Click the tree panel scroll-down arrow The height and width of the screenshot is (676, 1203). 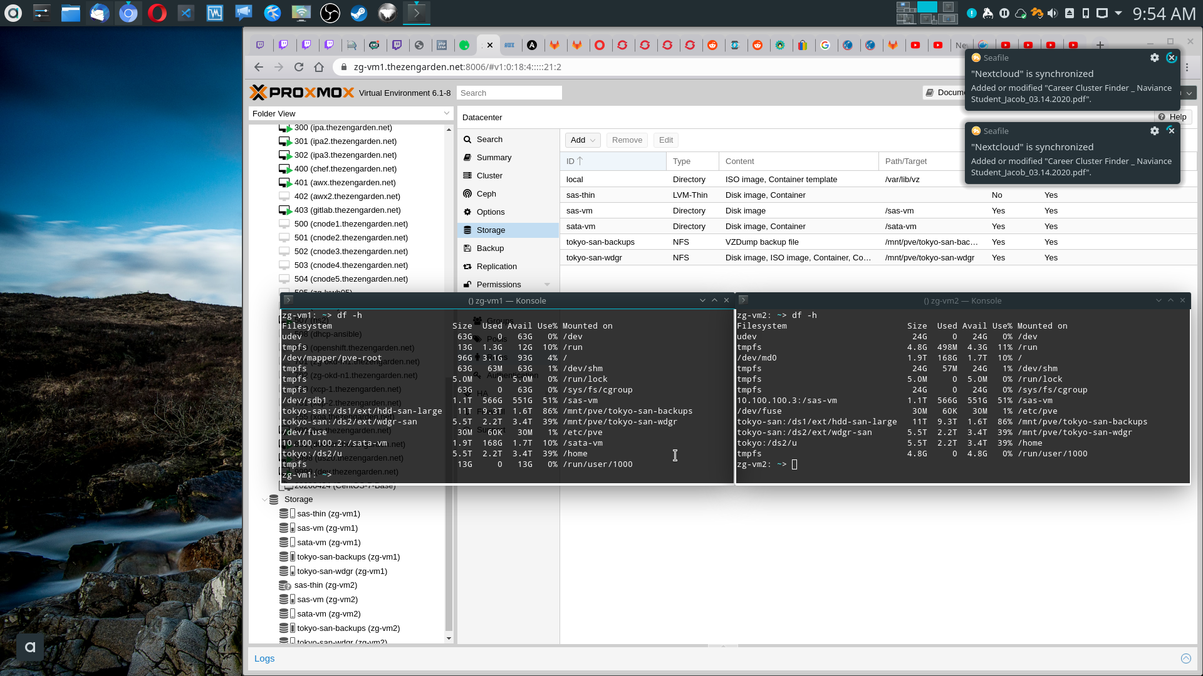(449, 638)
